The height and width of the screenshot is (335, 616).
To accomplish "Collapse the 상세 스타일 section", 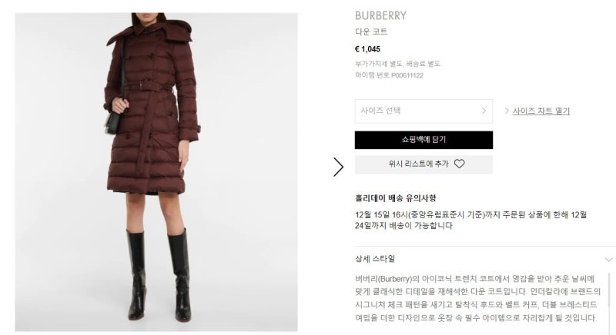I will [484, 259].
